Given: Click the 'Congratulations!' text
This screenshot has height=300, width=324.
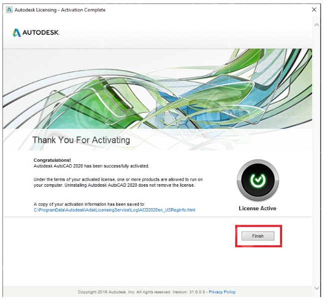Looking at the screenshot, I should [x=52, y=160].
